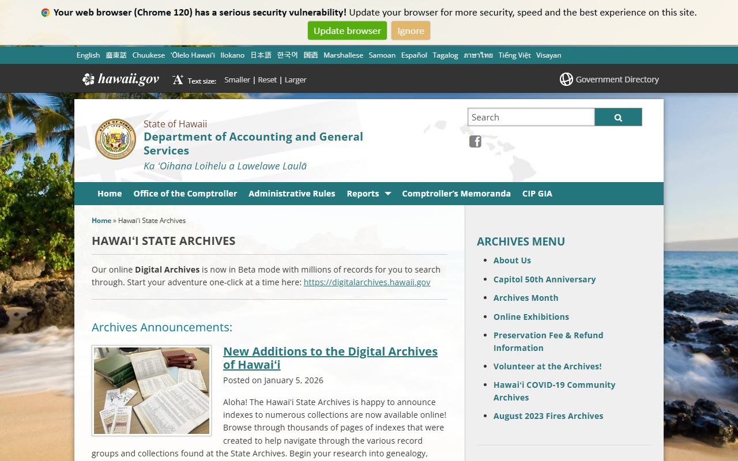Select Marshallese language link
The image size is (738, 461).
tap(343, 55)
